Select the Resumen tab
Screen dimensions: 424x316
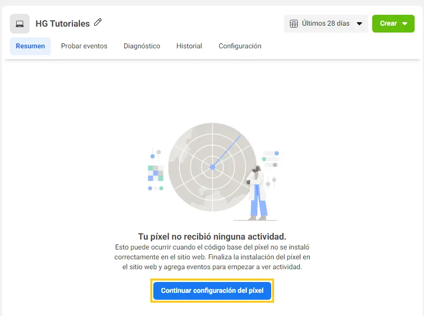pos(30,46)
